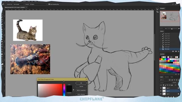Click the canvas vertical scrollbar

(155, 47)
